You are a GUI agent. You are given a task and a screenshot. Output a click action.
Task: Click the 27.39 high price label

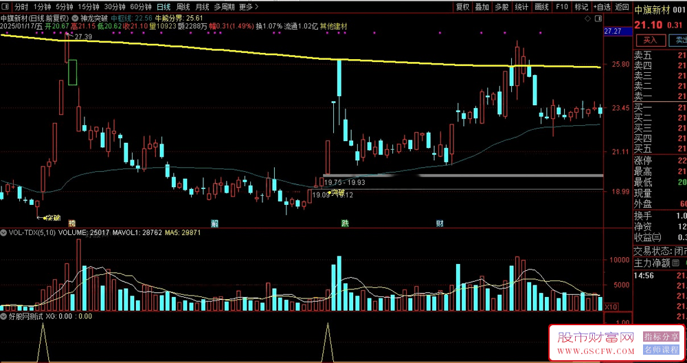82,37
